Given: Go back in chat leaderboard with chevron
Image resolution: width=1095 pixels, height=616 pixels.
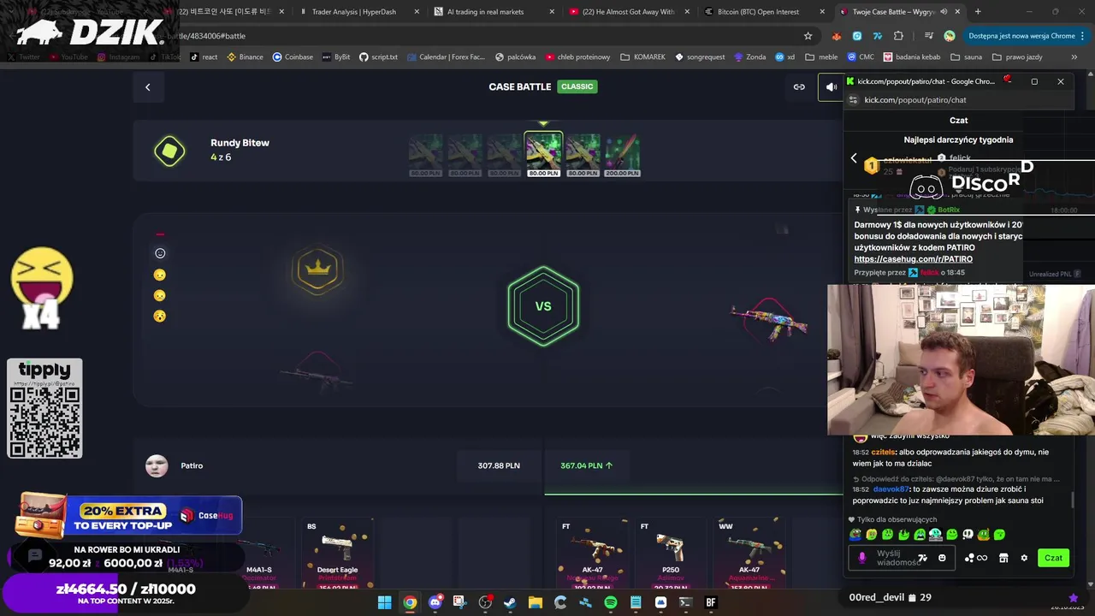Looking at the screenshot, I should pos(853,158).
